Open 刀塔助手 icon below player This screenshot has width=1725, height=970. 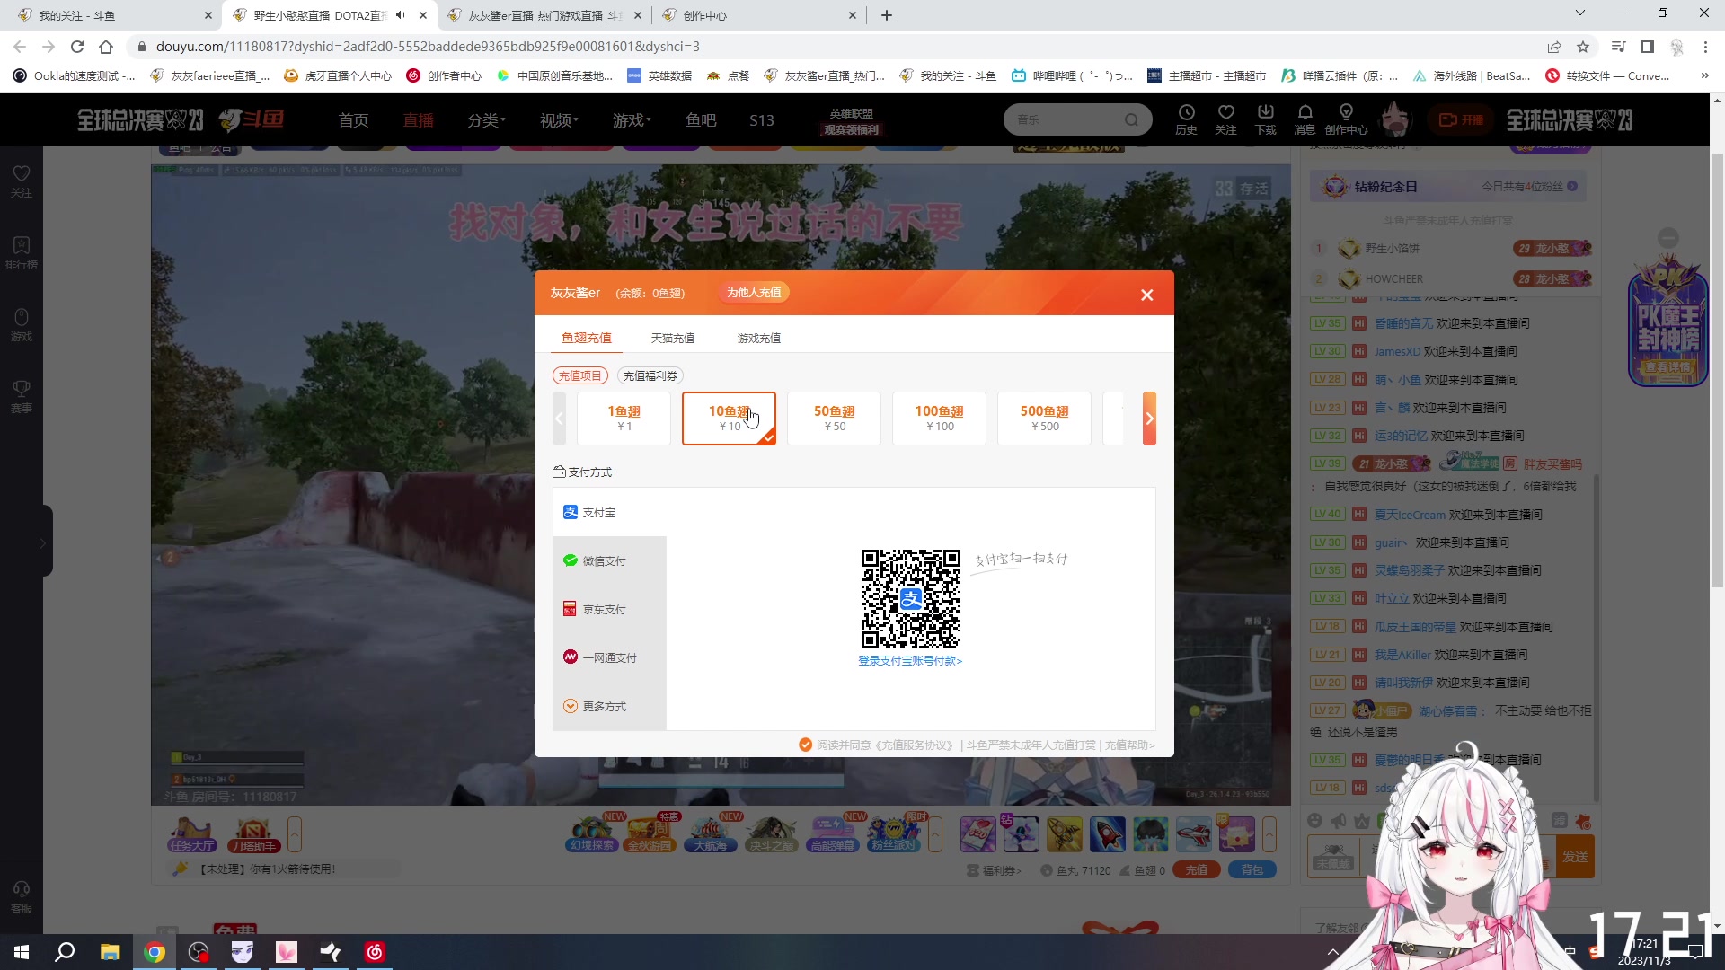click(254, 835)
